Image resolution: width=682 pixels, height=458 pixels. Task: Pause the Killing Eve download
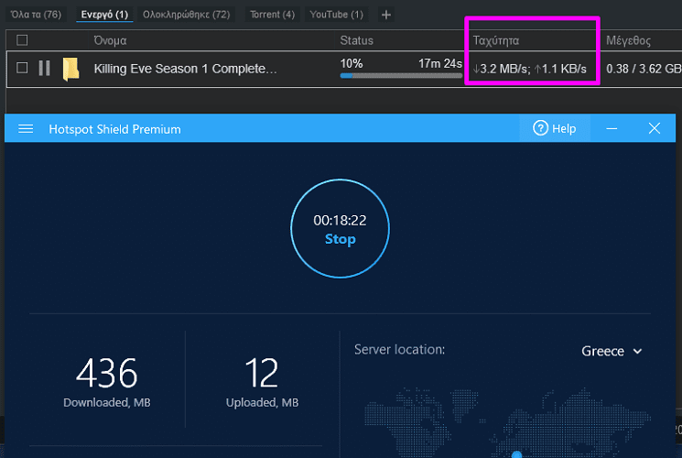[x=44, y=69]
